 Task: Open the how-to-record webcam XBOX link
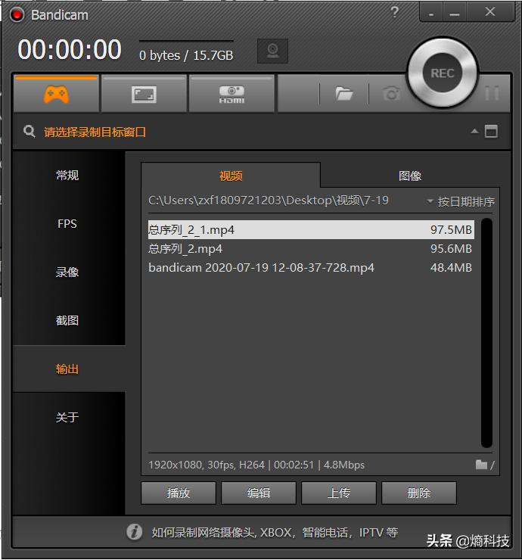coord(275,533)
